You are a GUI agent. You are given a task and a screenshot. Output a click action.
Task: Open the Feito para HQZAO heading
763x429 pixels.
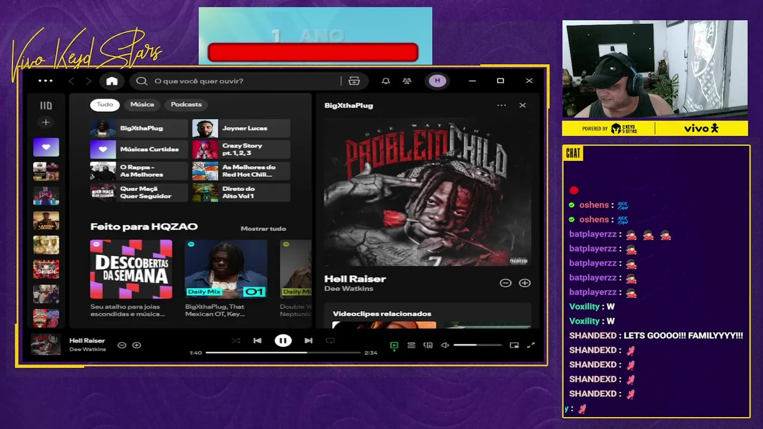144,226
